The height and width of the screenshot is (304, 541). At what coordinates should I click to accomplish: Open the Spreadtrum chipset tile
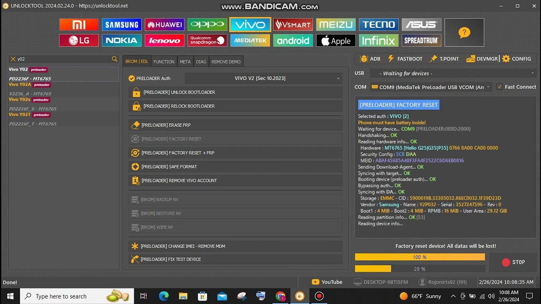coord(421,41)
